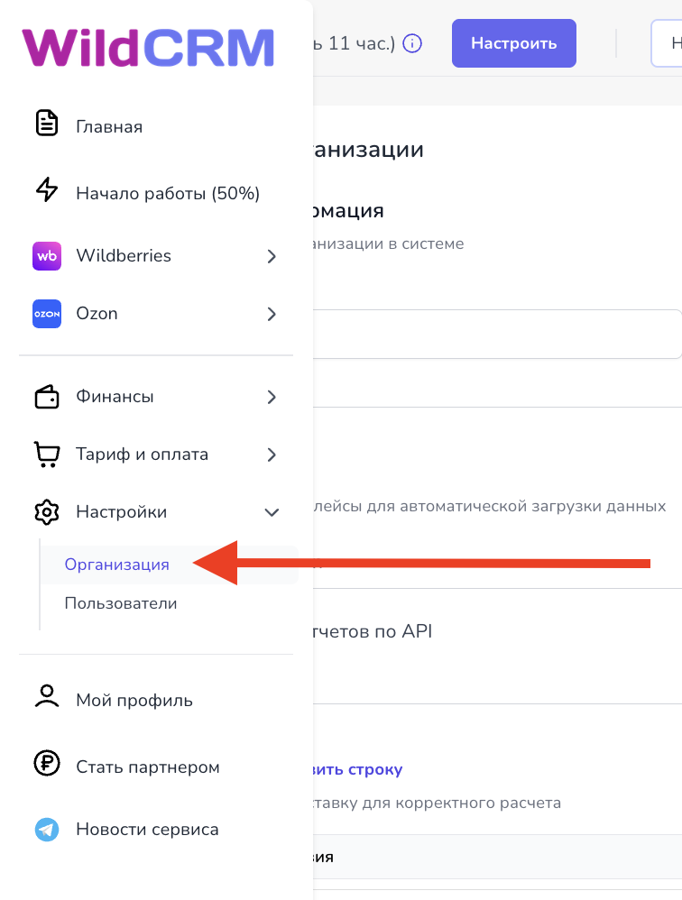Open the Пользователи settings item
Viewport: 682px width, 900px height.
[121, 603]
